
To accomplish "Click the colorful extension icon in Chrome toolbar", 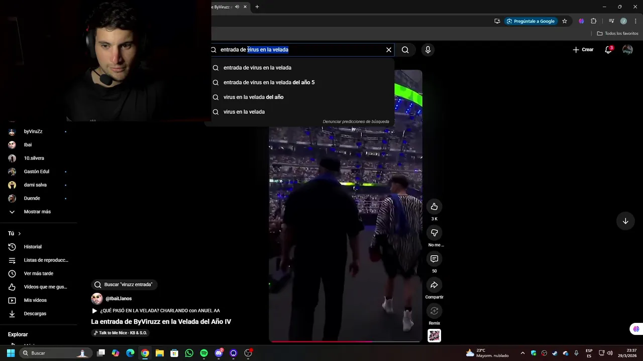I will [x=581, y=21].
